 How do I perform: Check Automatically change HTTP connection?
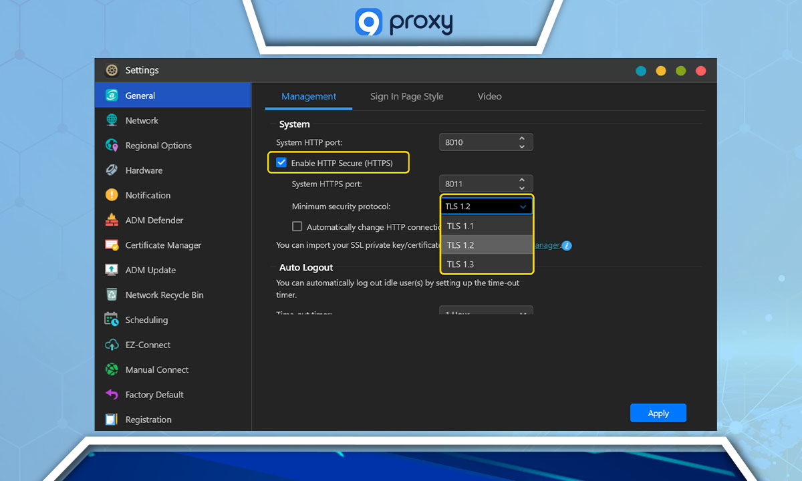[x=297, y=226]
